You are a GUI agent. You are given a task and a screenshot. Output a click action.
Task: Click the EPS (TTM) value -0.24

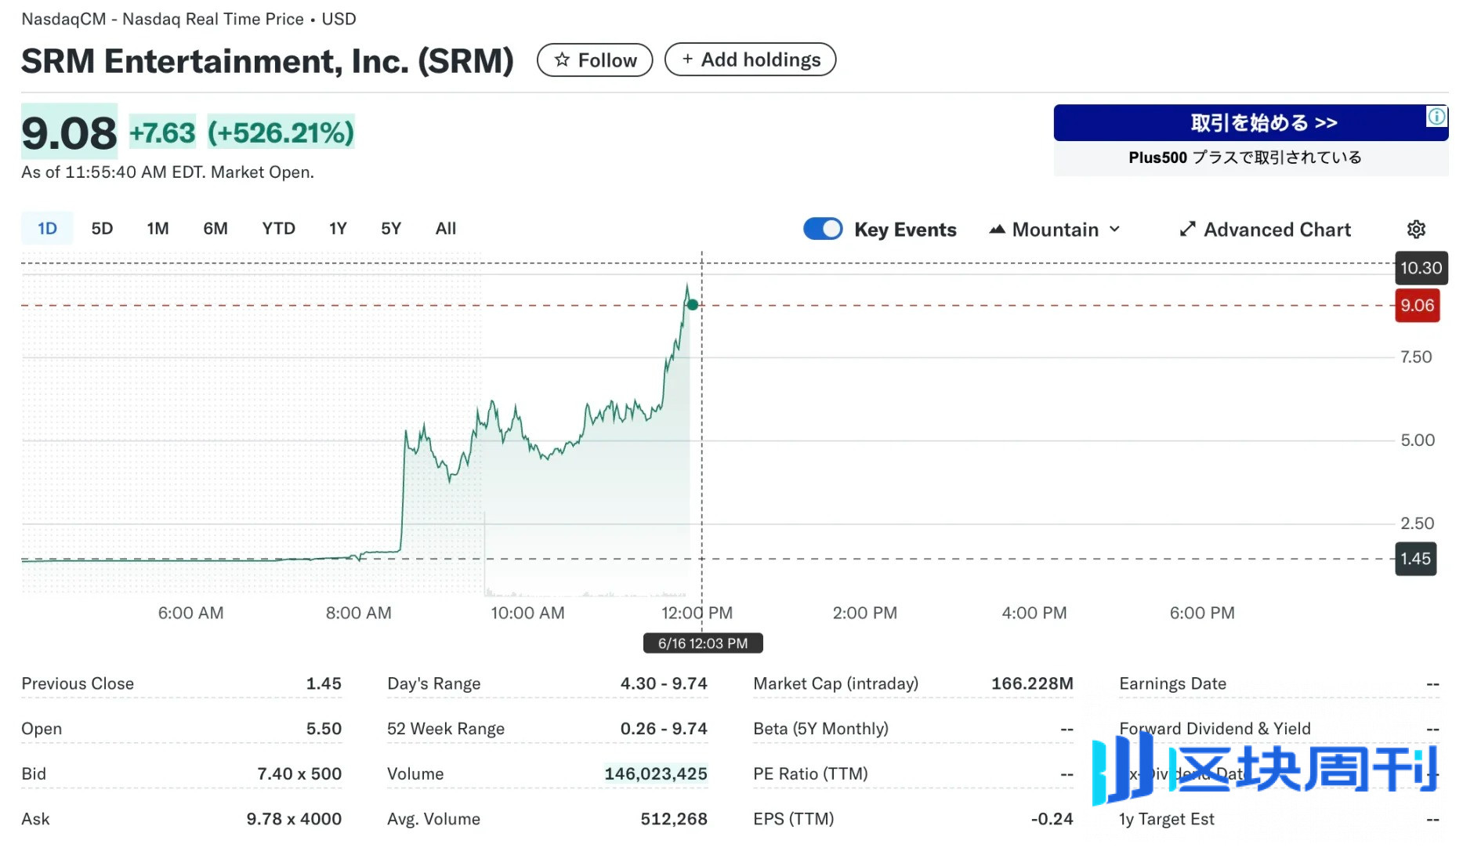(x=1052, y=819)
